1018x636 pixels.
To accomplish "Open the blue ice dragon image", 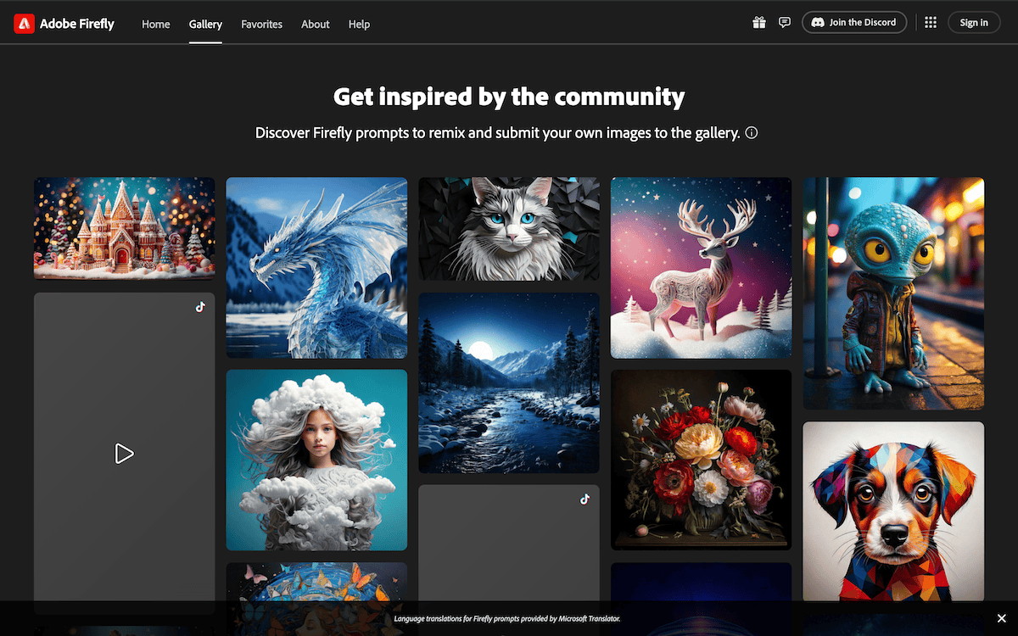I will pos(316,268).
